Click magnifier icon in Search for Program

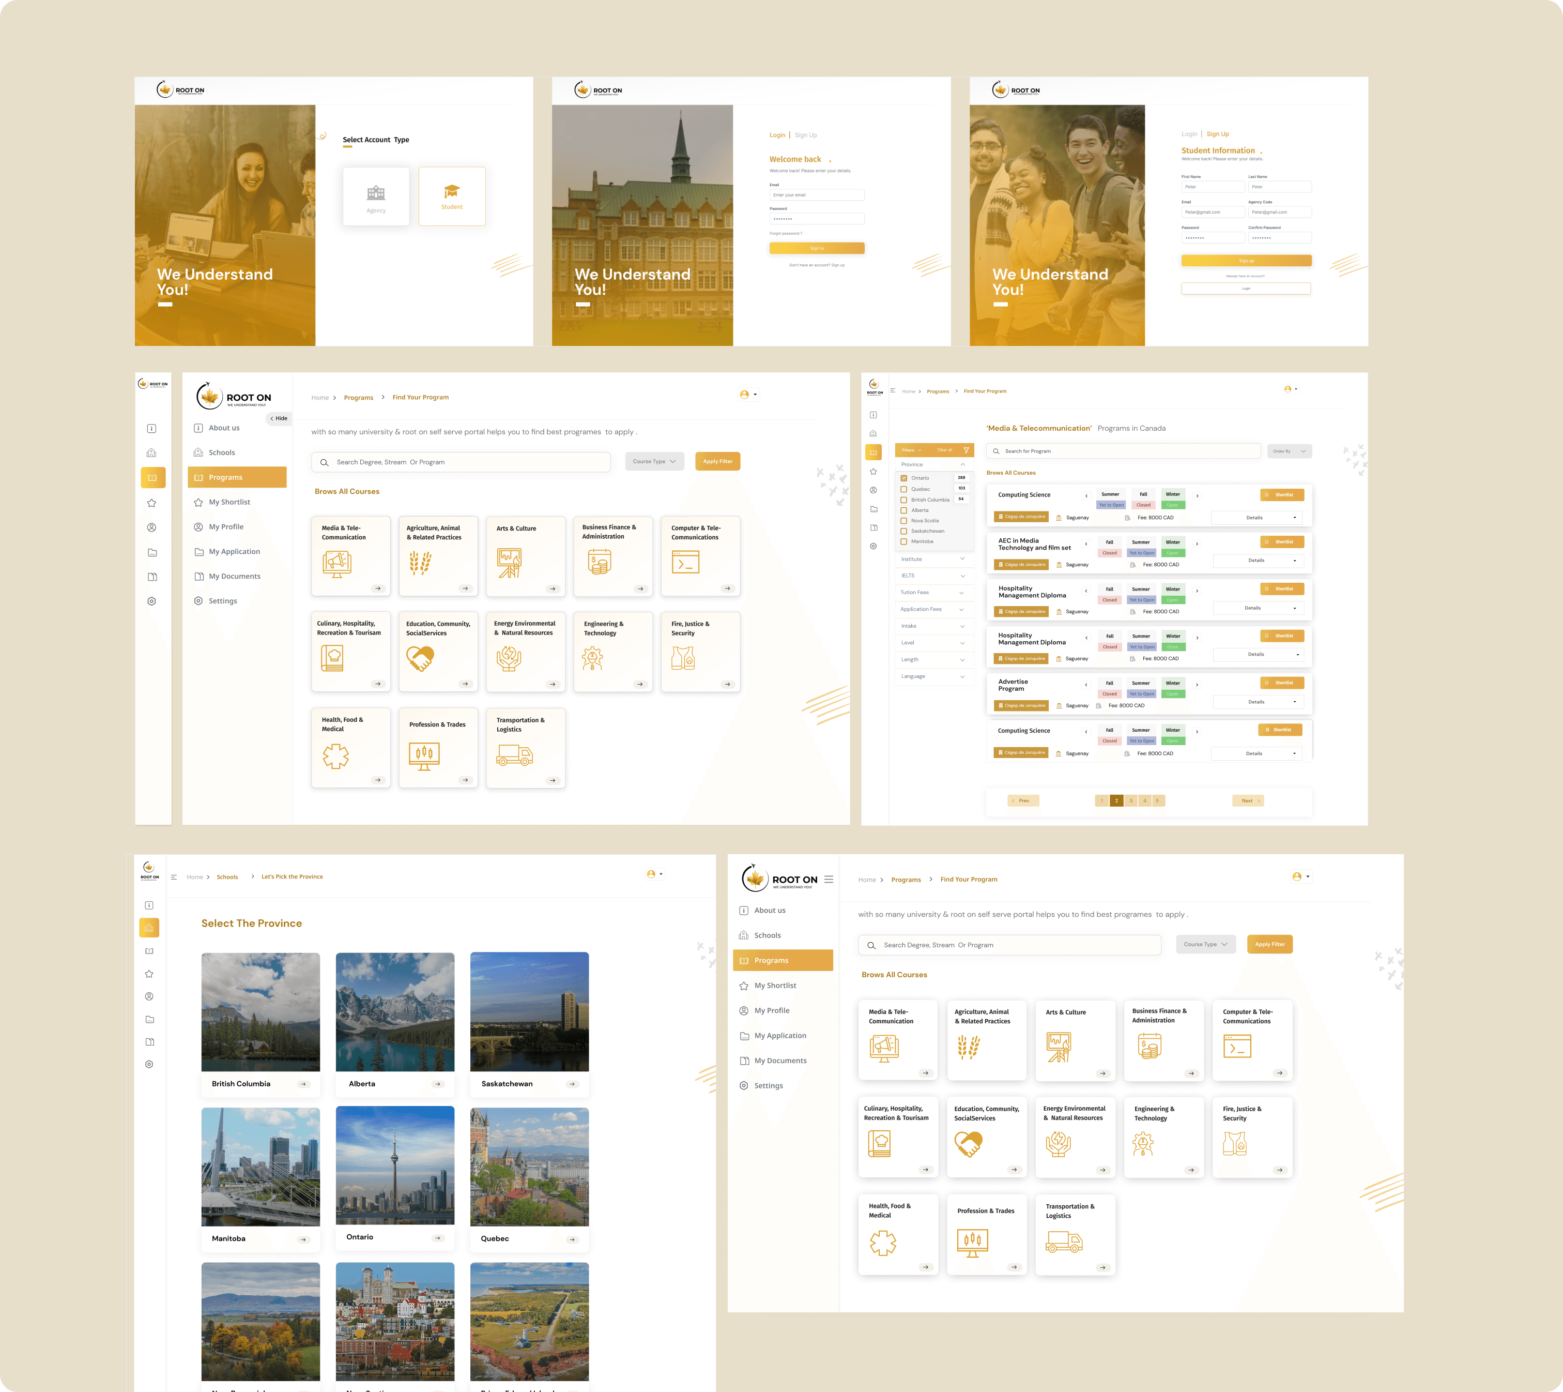click(x=997, y=451)
